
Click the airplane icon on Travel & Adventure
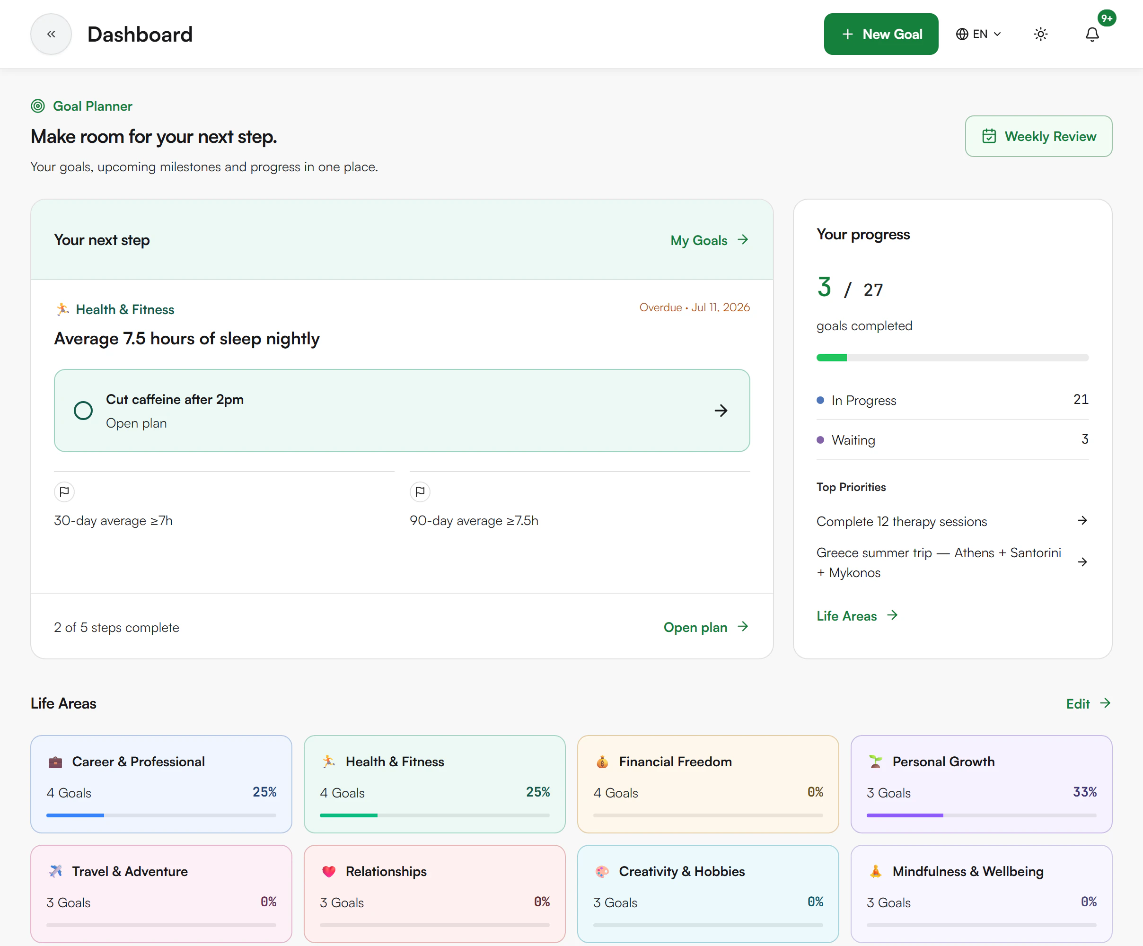(x=55, y=871)
